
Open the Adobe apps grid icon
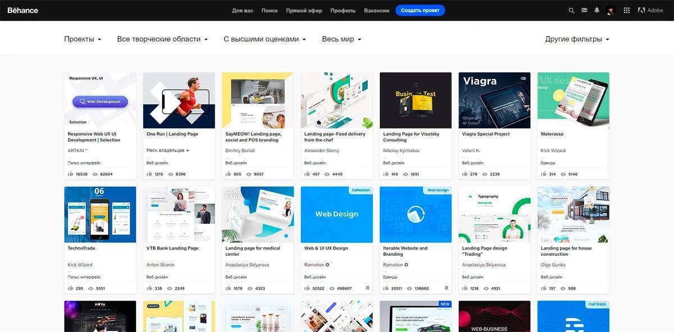point(627,10)
